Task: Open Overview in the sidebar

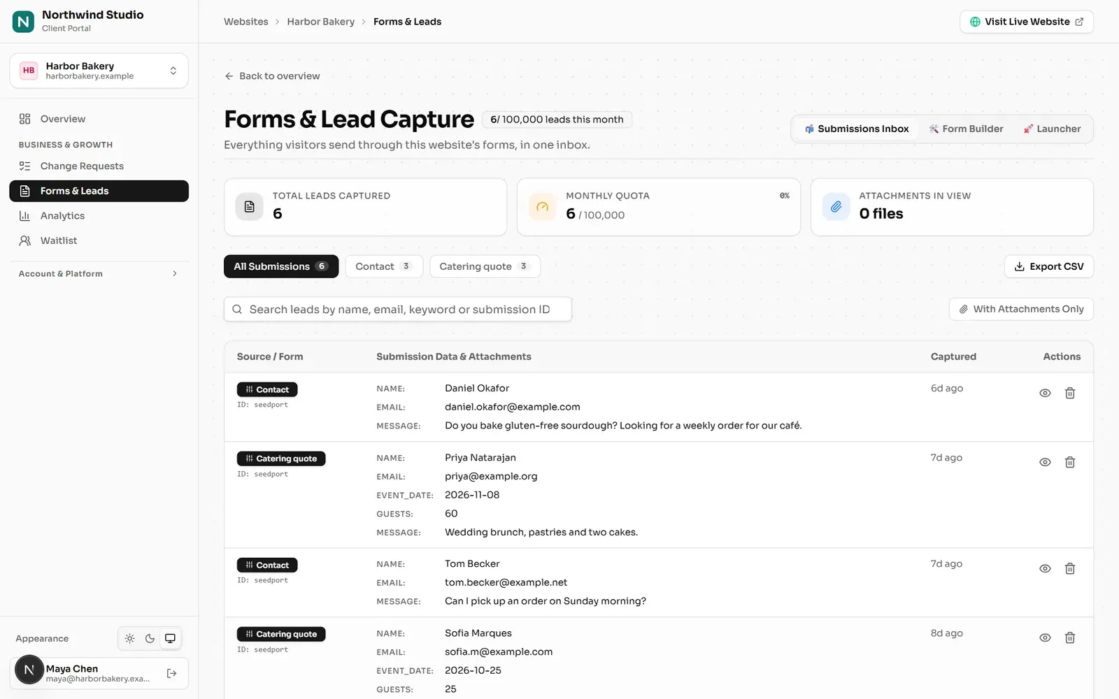Action: point(99,119)
